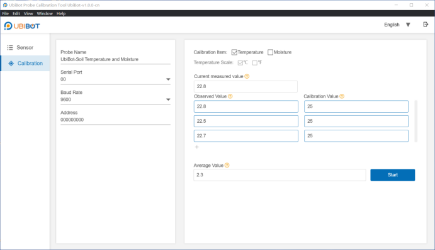Expand the Serial Port dropdown
The width and height of the screenshot is (435, 250).
[x=168, y=79]
